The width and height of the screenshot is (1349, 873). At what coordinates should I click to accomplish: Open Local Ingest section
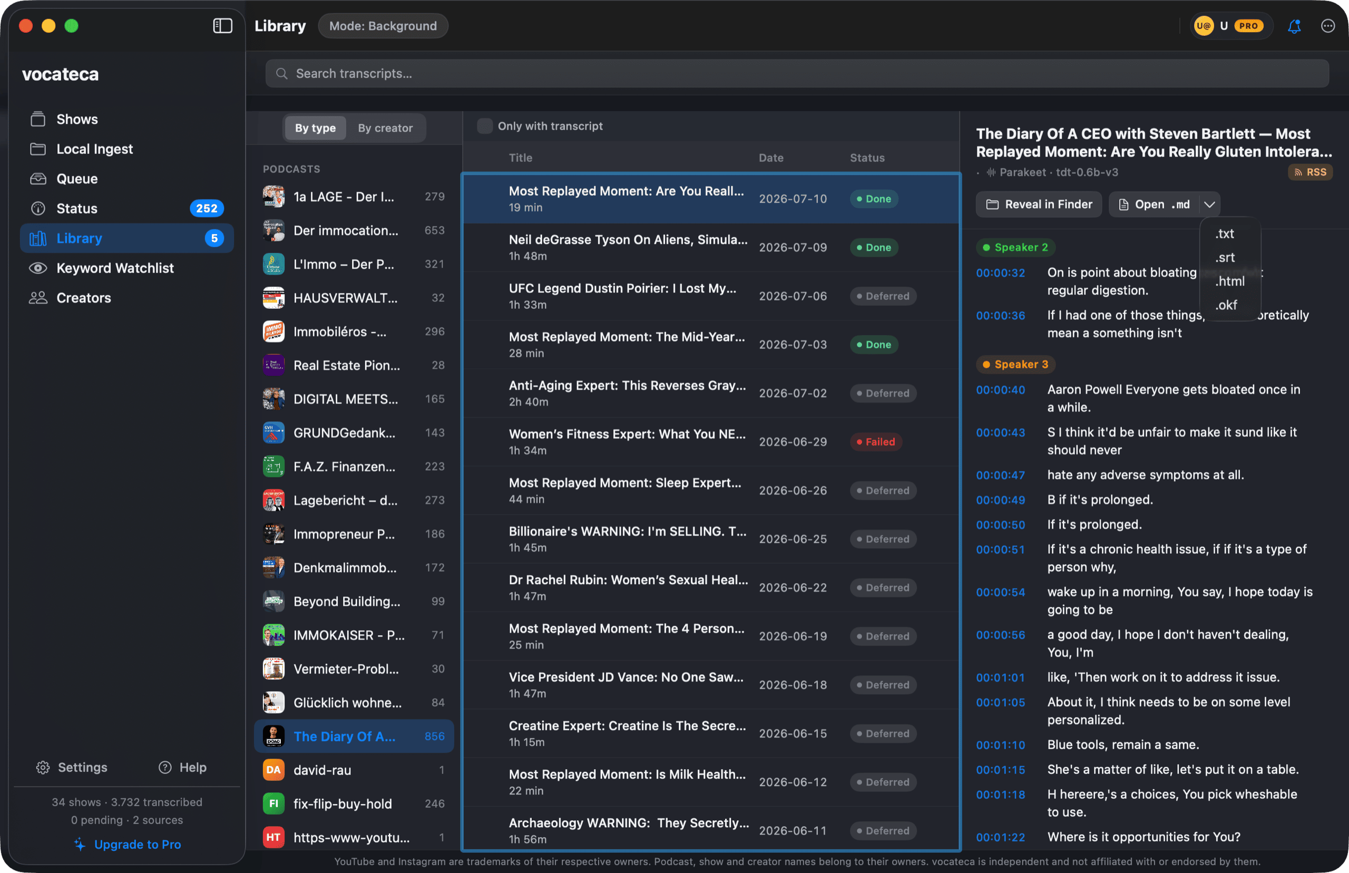click(127, 149)
